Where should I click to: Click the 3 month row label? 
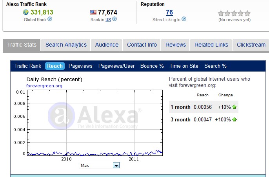(180, 119)
